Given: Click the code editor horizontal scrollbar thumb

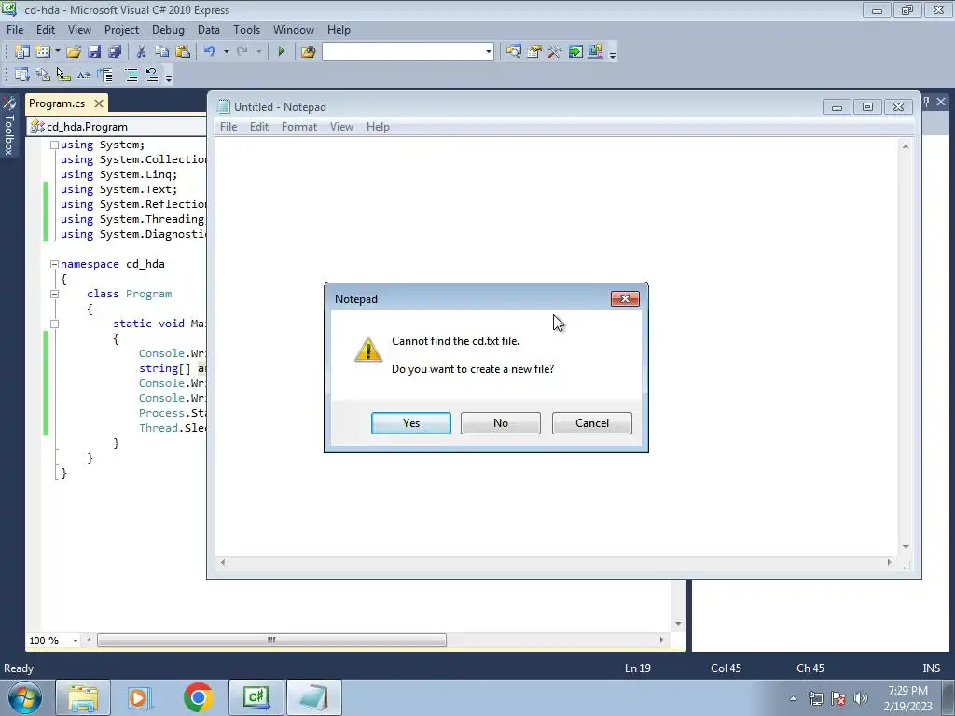Looking at the screenshot, I should tap(271, 640).
